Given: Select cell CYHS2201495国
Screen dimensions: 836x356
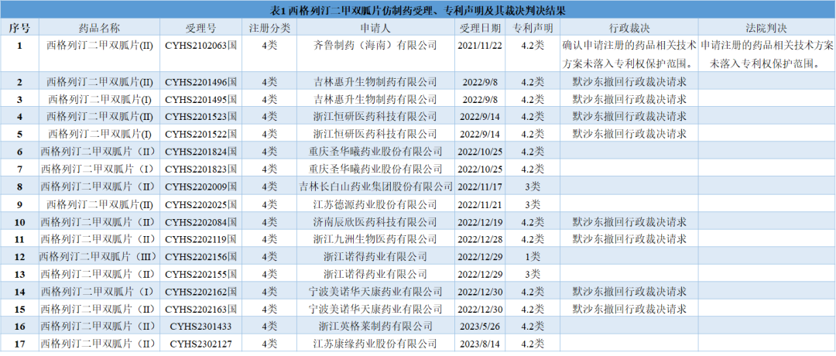Looking at the screenshot, I should point(200,99).
